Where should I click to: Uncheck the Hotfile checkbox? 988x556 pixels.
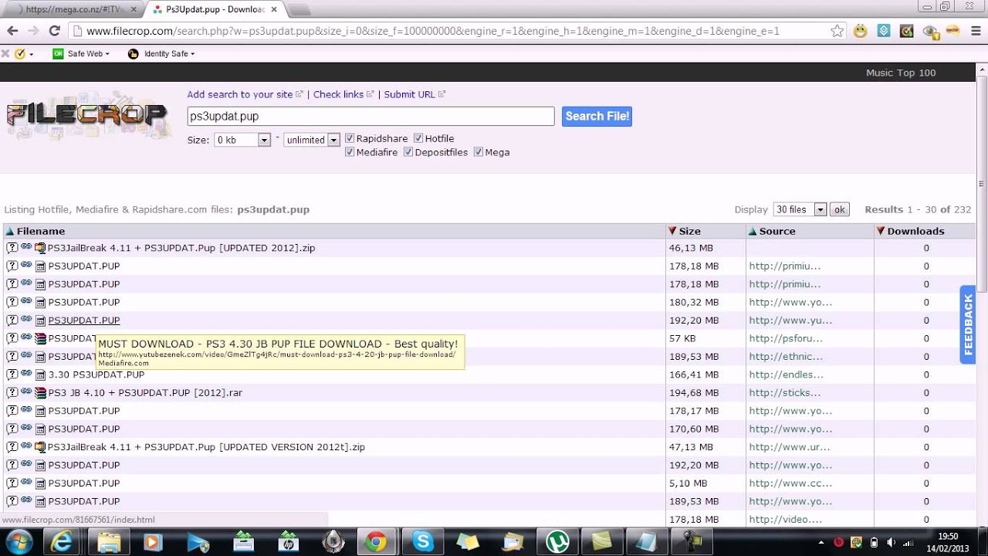tap(418, 138)
